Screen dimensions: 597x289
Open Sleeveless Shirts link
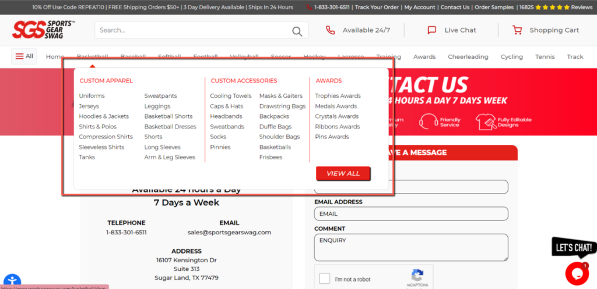pos(101,147)
